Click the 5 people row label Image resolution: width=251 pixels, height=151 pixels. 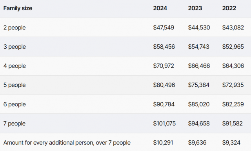(15, 85)
